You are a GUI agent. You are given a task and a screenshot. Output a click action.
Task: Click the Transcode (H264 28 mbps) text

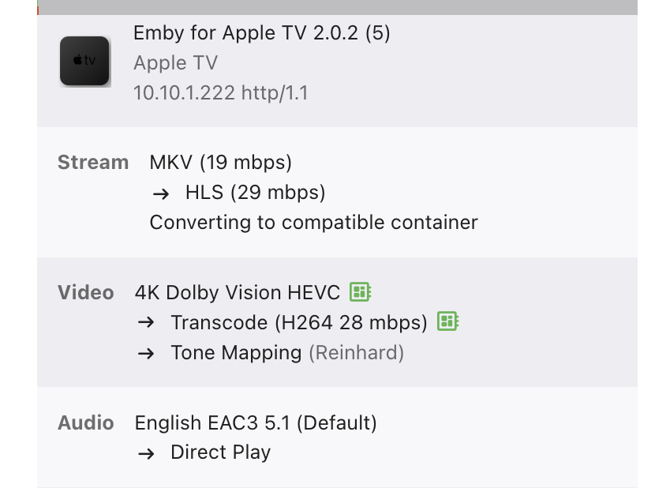299,322
